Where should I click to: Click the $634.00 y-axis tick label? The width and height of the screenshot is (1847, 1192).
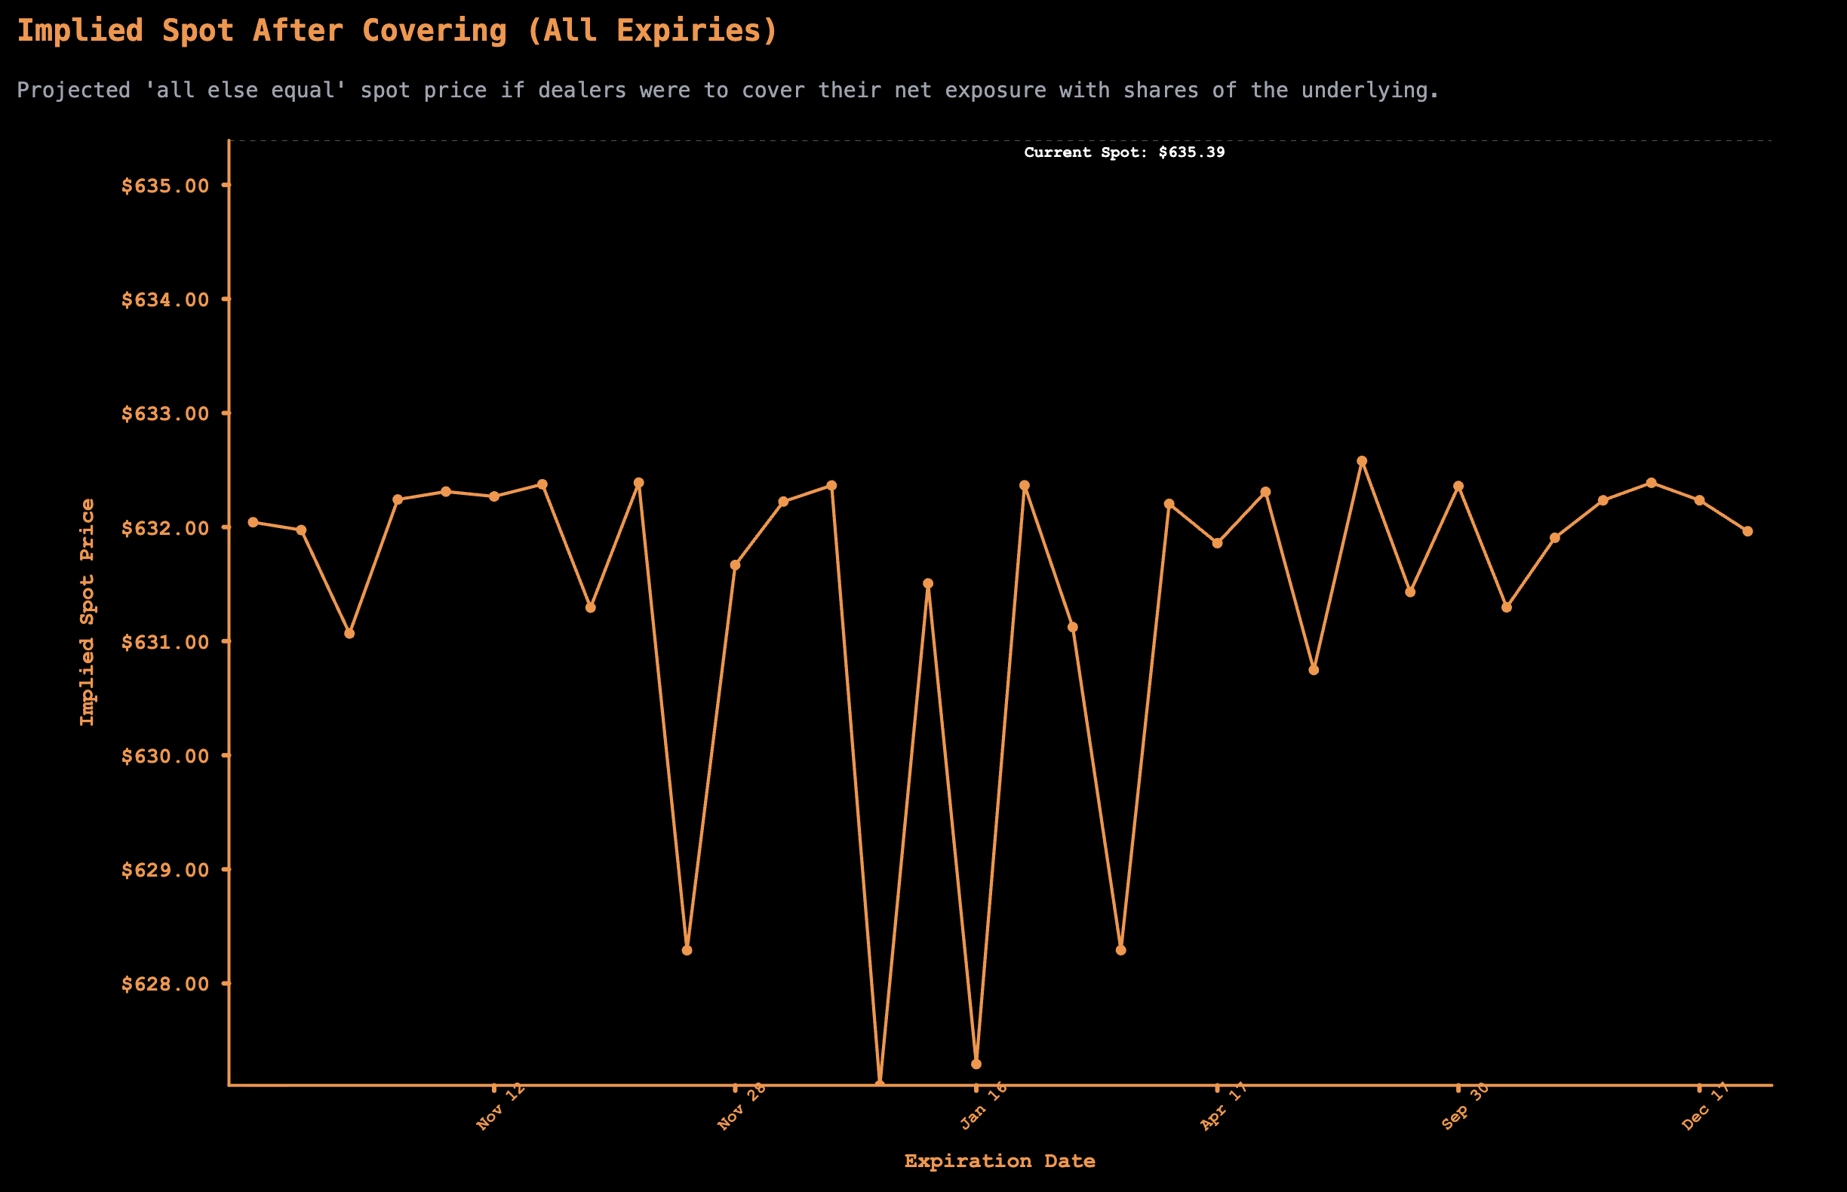tap(165, 300)
